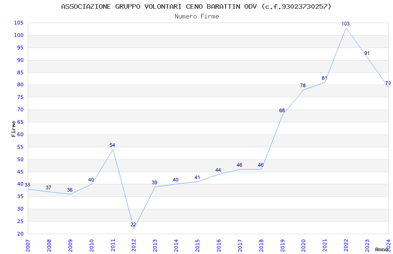This screenshot has height=254, width=393.
Task: Click the x-axis year label 2018
Action: tap(261, 246)
